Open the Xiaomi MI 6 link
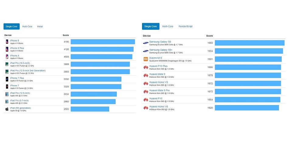The image size is (292, 143). pos(156,58)
